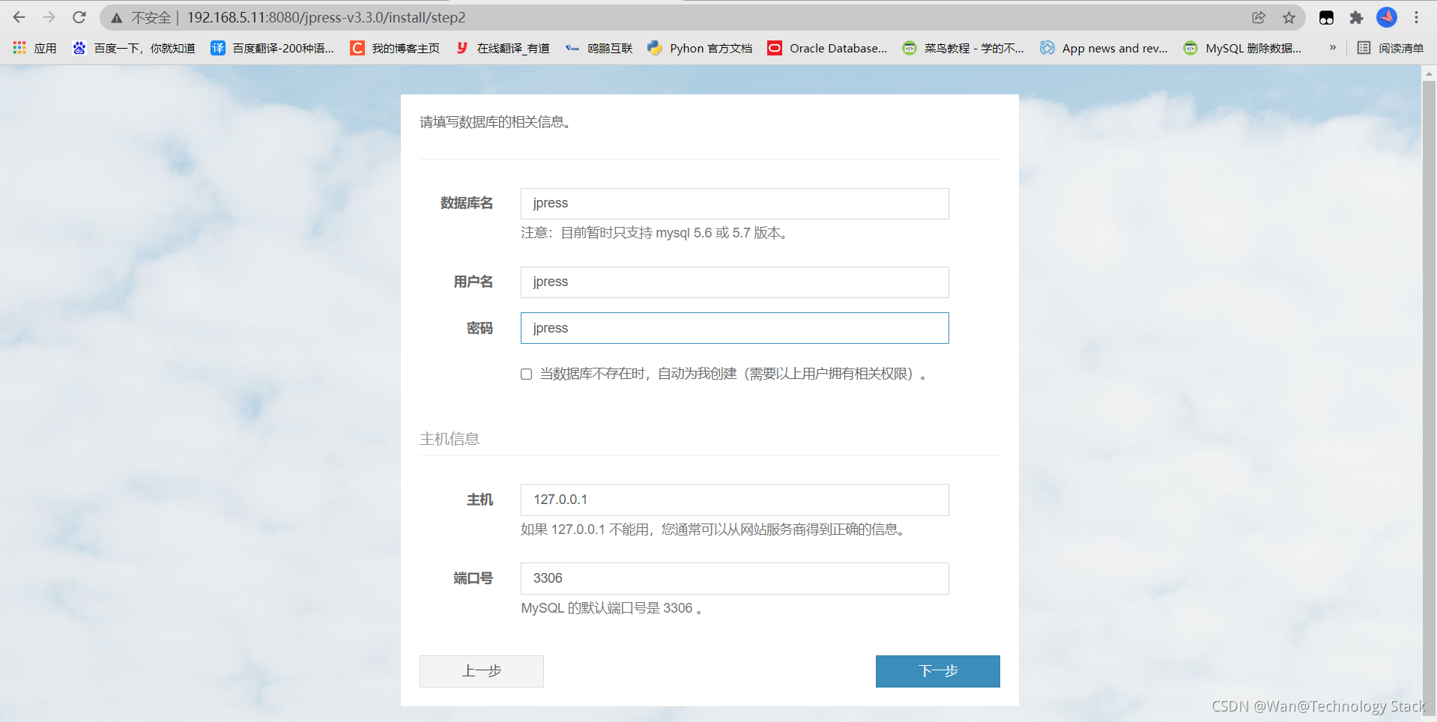Click the black extension icon beside puzzle
1437x722 pixels.
pos(1326,17)
